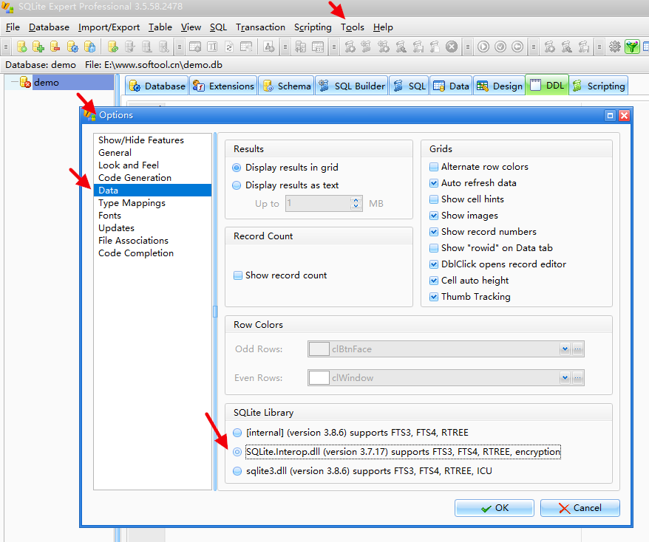Click the Odd Rows color swatch

point(319,349)
